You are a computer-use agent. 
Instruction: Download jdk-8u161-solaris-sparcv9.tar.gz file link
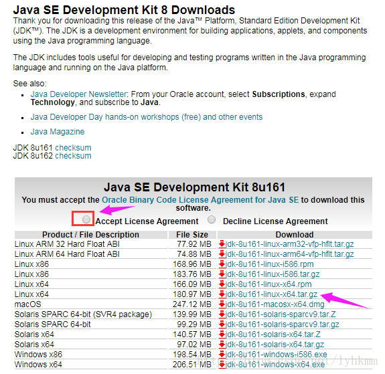click(x=283, y=324)
